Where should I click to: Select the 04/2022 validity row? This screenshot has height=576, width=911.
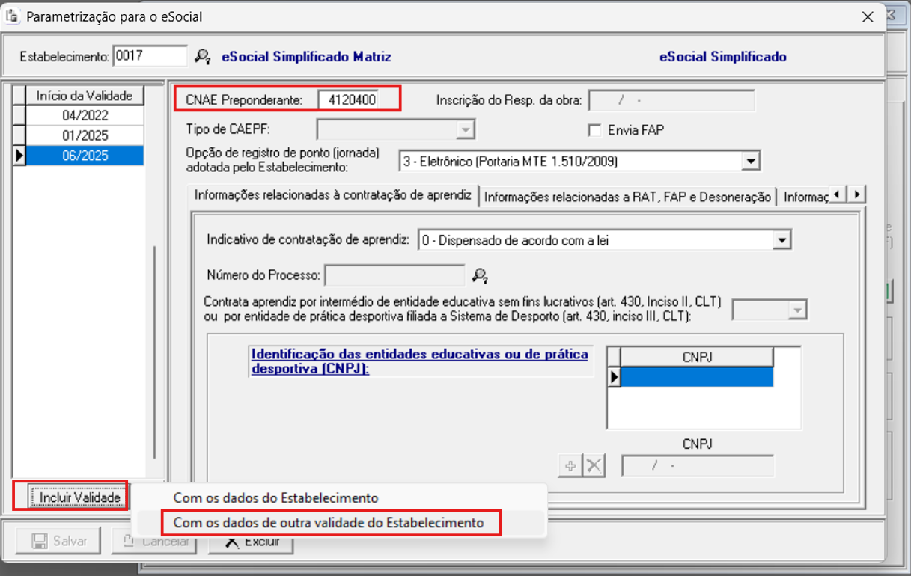[x=85, y=116]
